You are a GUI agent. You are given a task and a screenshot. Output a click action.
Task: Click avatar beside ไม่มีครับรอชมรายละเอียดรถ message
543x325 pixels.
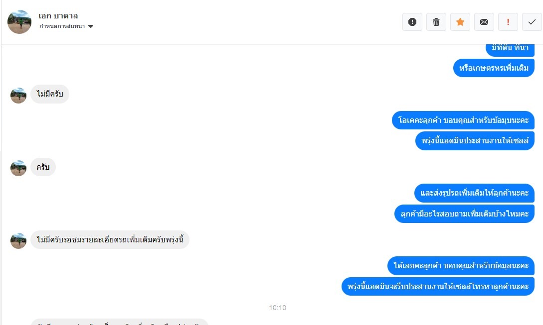coord(18,241)
